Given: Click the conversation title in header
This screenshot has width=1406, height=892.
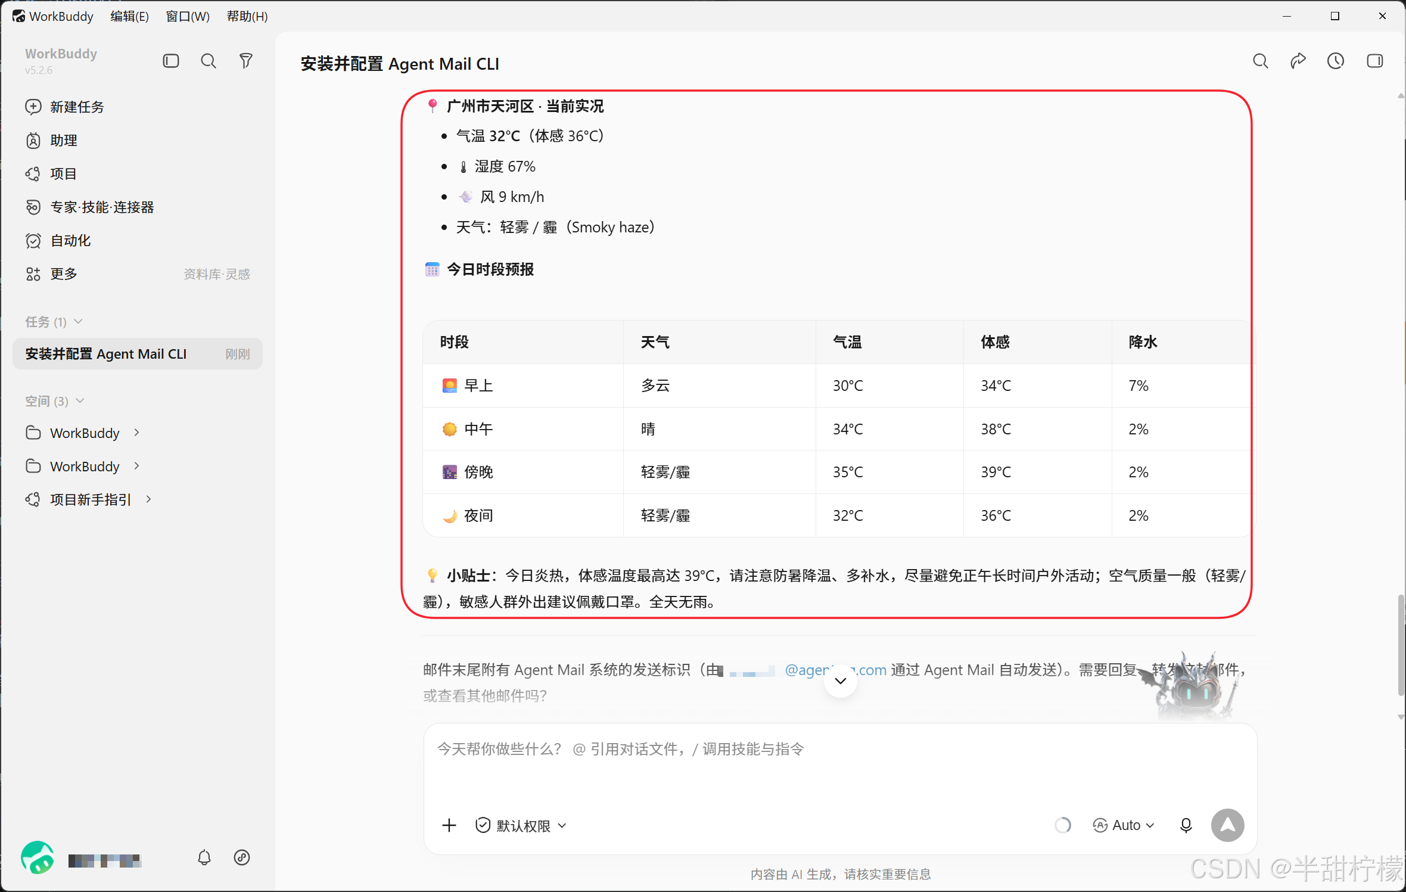Looking at the screenshot, I should (400, 64).
